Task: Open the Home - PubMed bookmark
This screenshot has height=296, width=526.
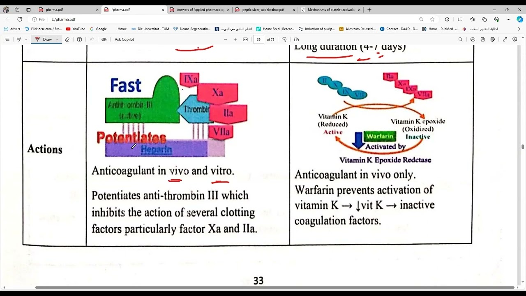Action: coord(440,29)
